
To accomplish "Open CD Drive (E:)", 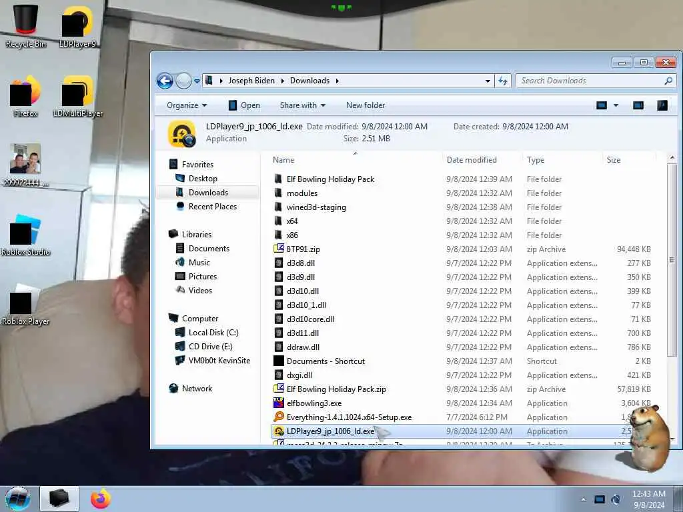I will [x=203, y=346].
